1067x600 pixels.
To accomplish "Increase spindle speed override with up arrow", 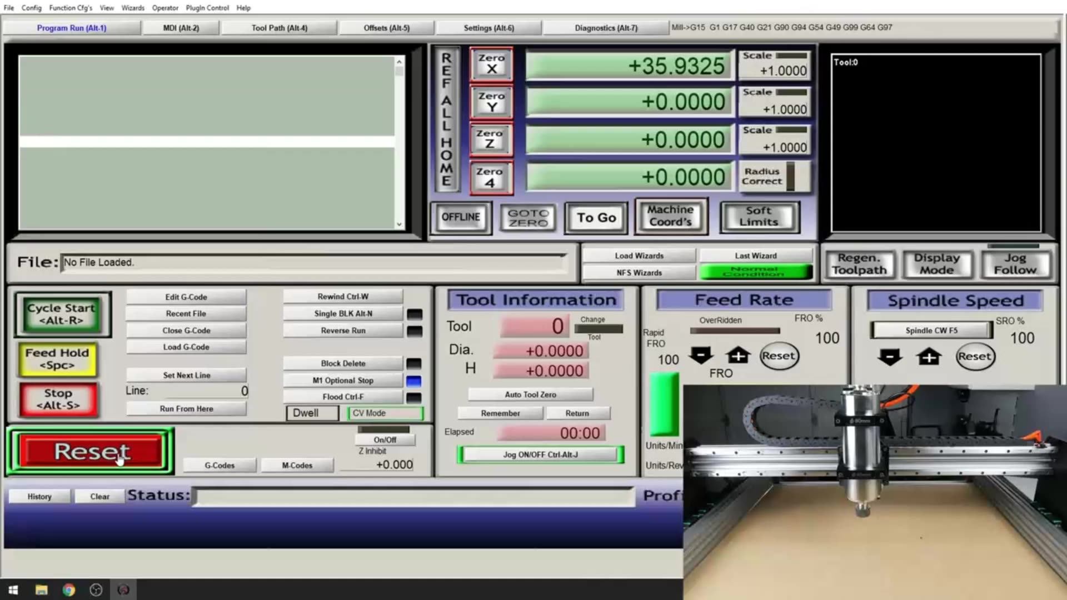I will click(929, 357).
